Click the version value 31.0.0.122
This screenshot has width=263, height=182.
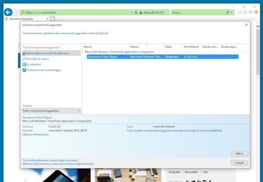[54, 126]
